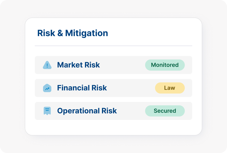
Task: Click the divider line below the heading
Action: coord(113,46)
